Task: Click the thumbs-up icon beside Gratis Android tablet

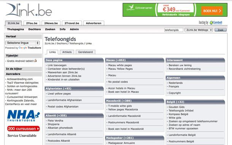Action: tap(35, 61)
